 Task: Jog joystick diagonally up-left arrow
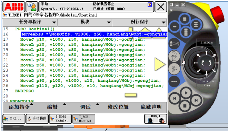tap(199, 55)
